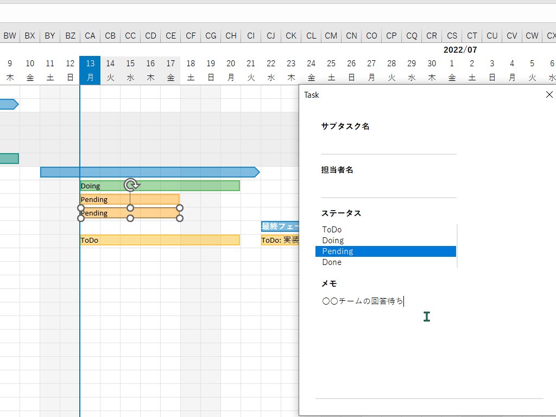Click the long blue arrow-shaped phase bar
Viewport: 556px width, 417px height.
pos(150,172)
